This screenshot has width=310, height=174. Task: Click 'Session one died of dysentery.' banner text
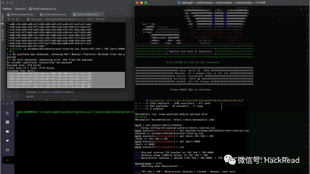tap(191, 51)
